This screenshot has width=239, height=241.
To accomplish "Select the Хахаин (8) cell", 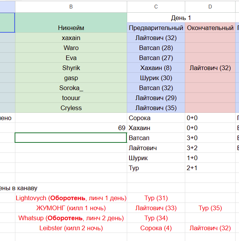I will 156,68.
